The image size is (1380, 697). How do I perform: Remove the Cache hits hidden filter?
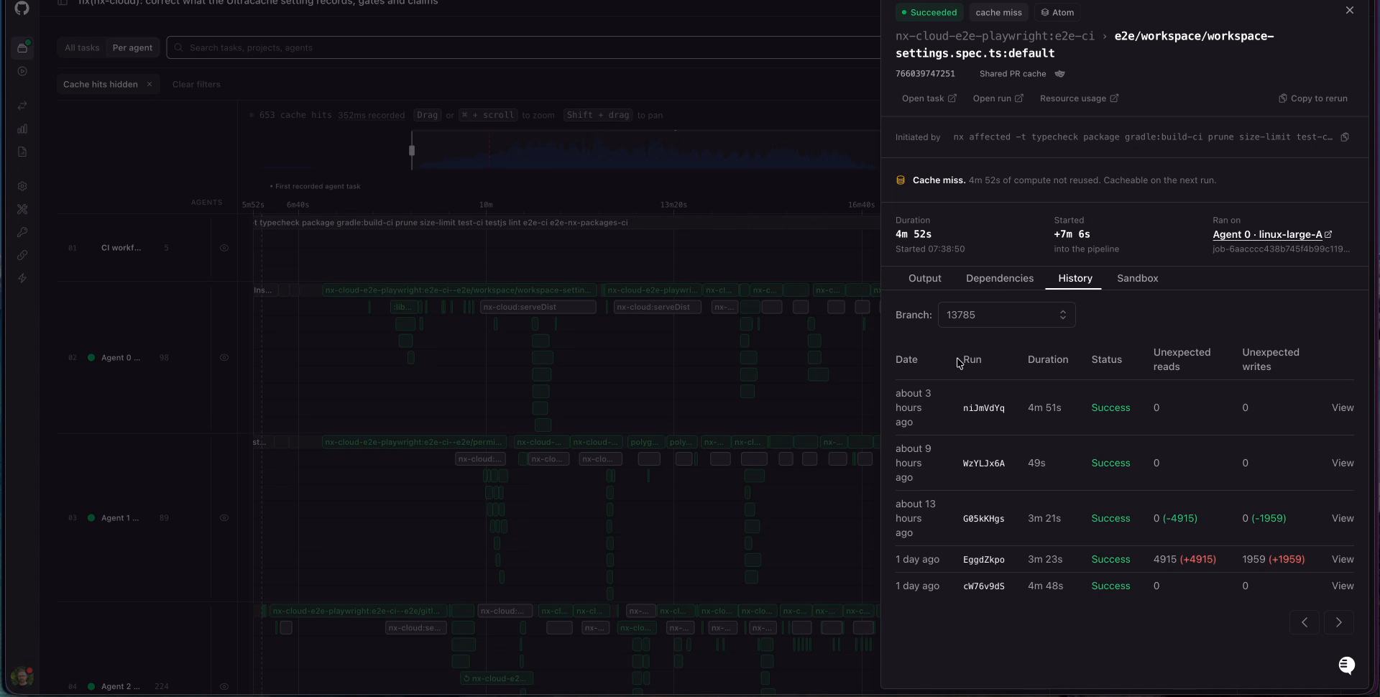point(149,84)
